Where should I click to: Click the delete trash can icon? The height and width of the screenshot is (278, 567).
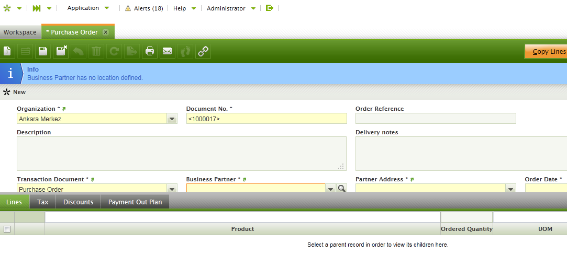click(96, 51)
